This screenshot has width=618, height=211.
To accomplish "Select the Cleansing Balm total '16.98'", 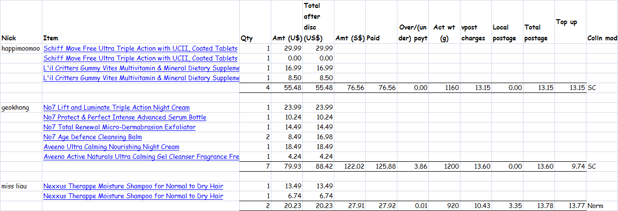I will pos(318,137).
